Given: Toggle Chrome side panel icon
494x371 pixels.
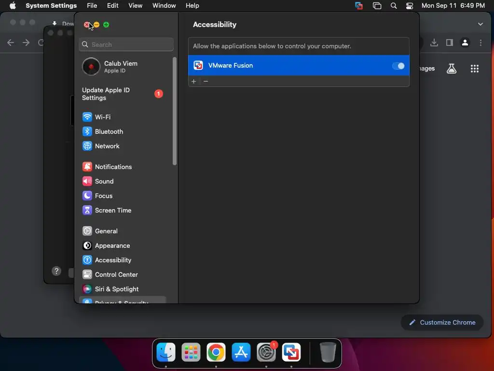Looking at the screenshot, I should tap(450, 43).
